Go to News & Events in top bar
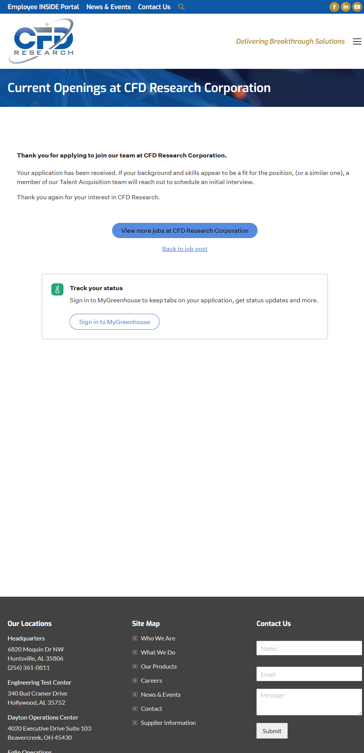The image size is (364, 753). point(109,7)
